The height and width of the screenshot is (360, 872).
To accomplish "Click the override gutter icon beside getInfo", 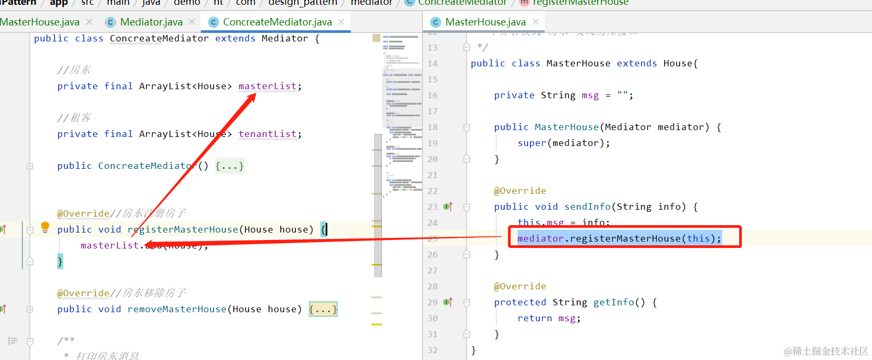I will click(x=448, y=302).
